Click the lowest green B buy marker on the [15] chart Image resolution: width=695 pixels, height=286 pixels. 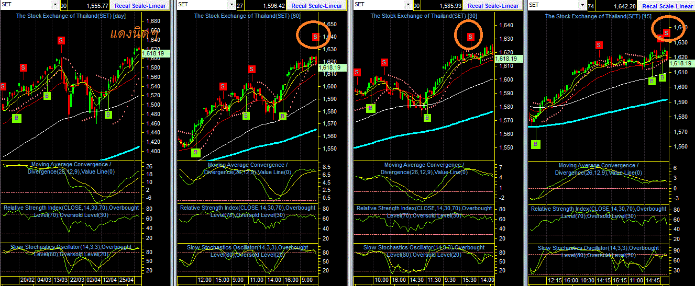click(536, 144)
